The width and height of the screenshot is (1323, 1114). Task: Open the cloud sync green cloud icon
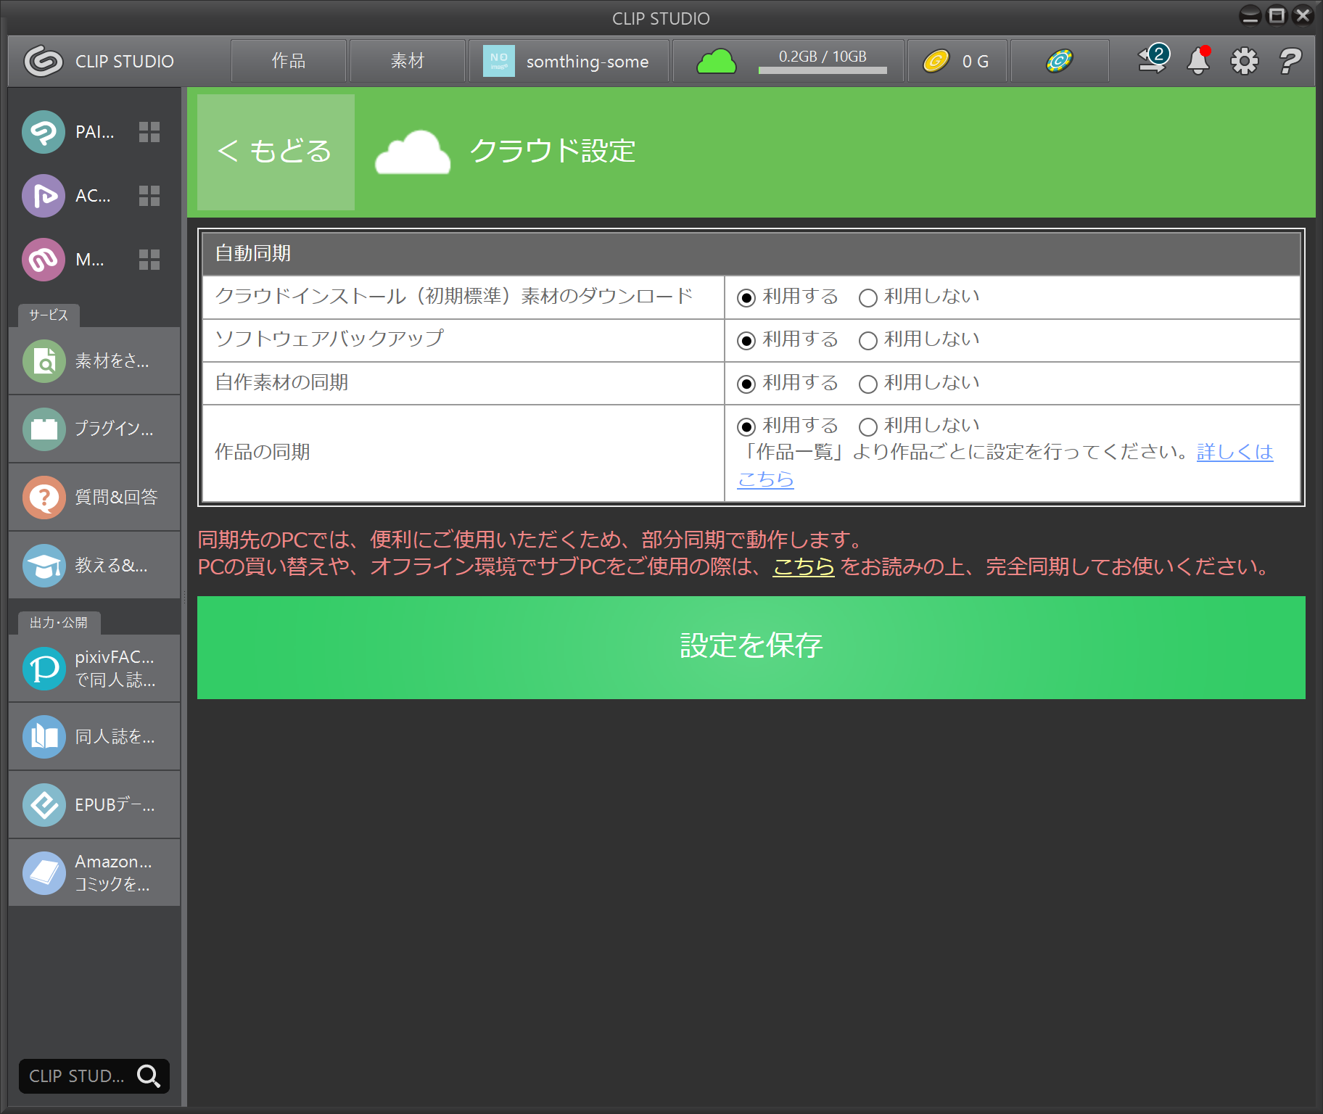[x=716, y=62]
